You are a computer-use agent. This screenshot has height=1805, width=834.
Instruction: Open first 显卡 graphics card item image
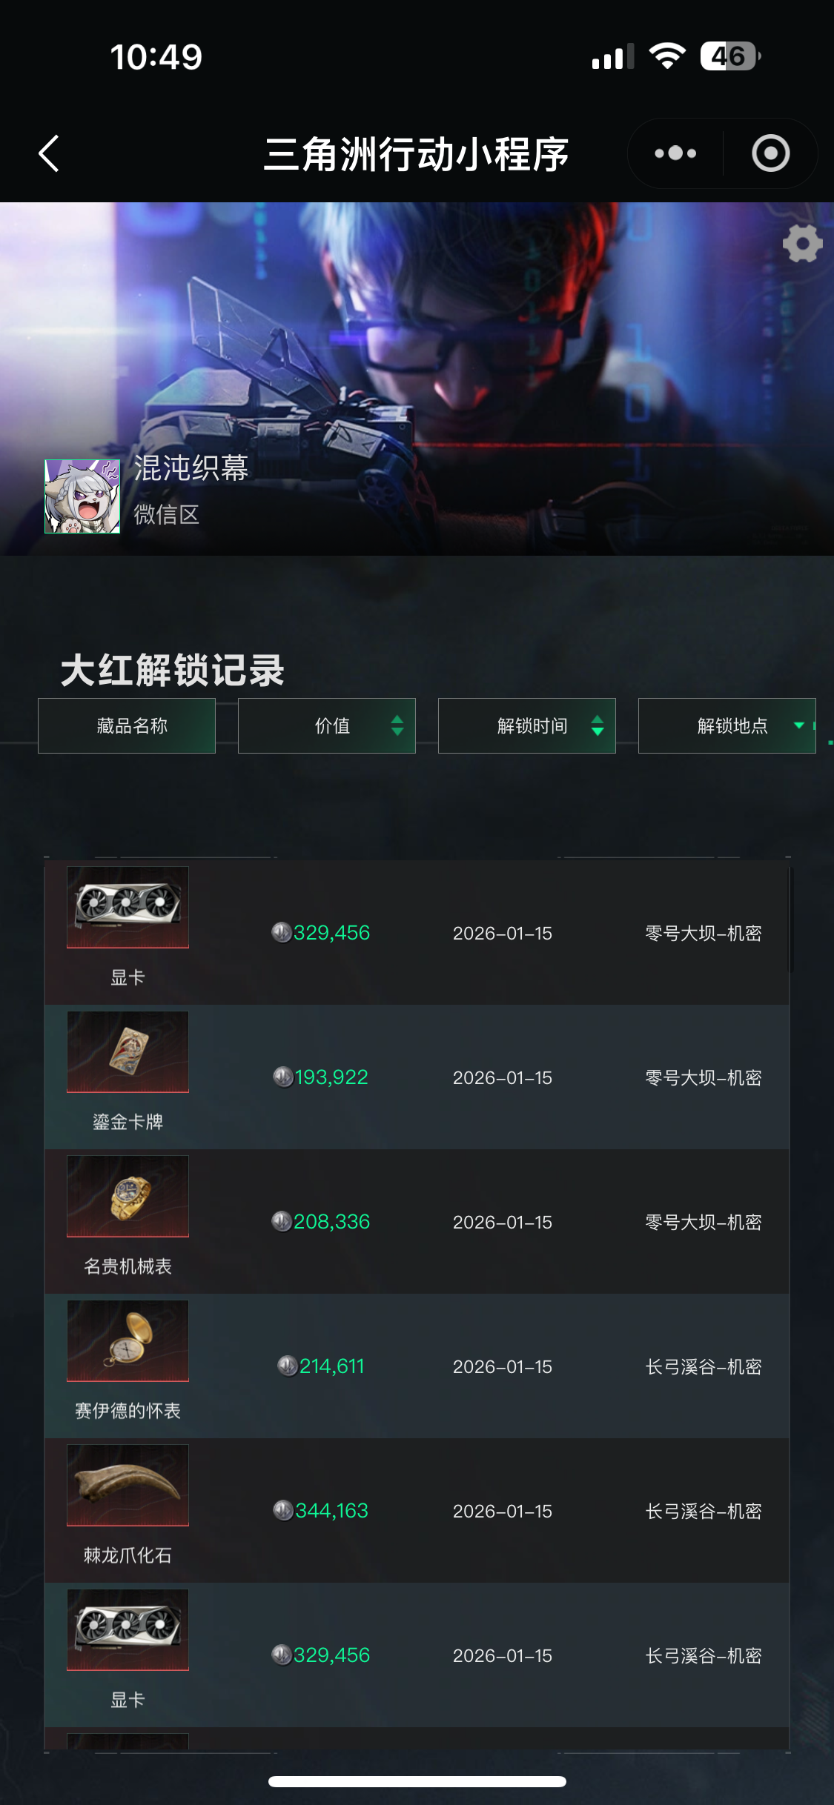click(x=128, y=907)
